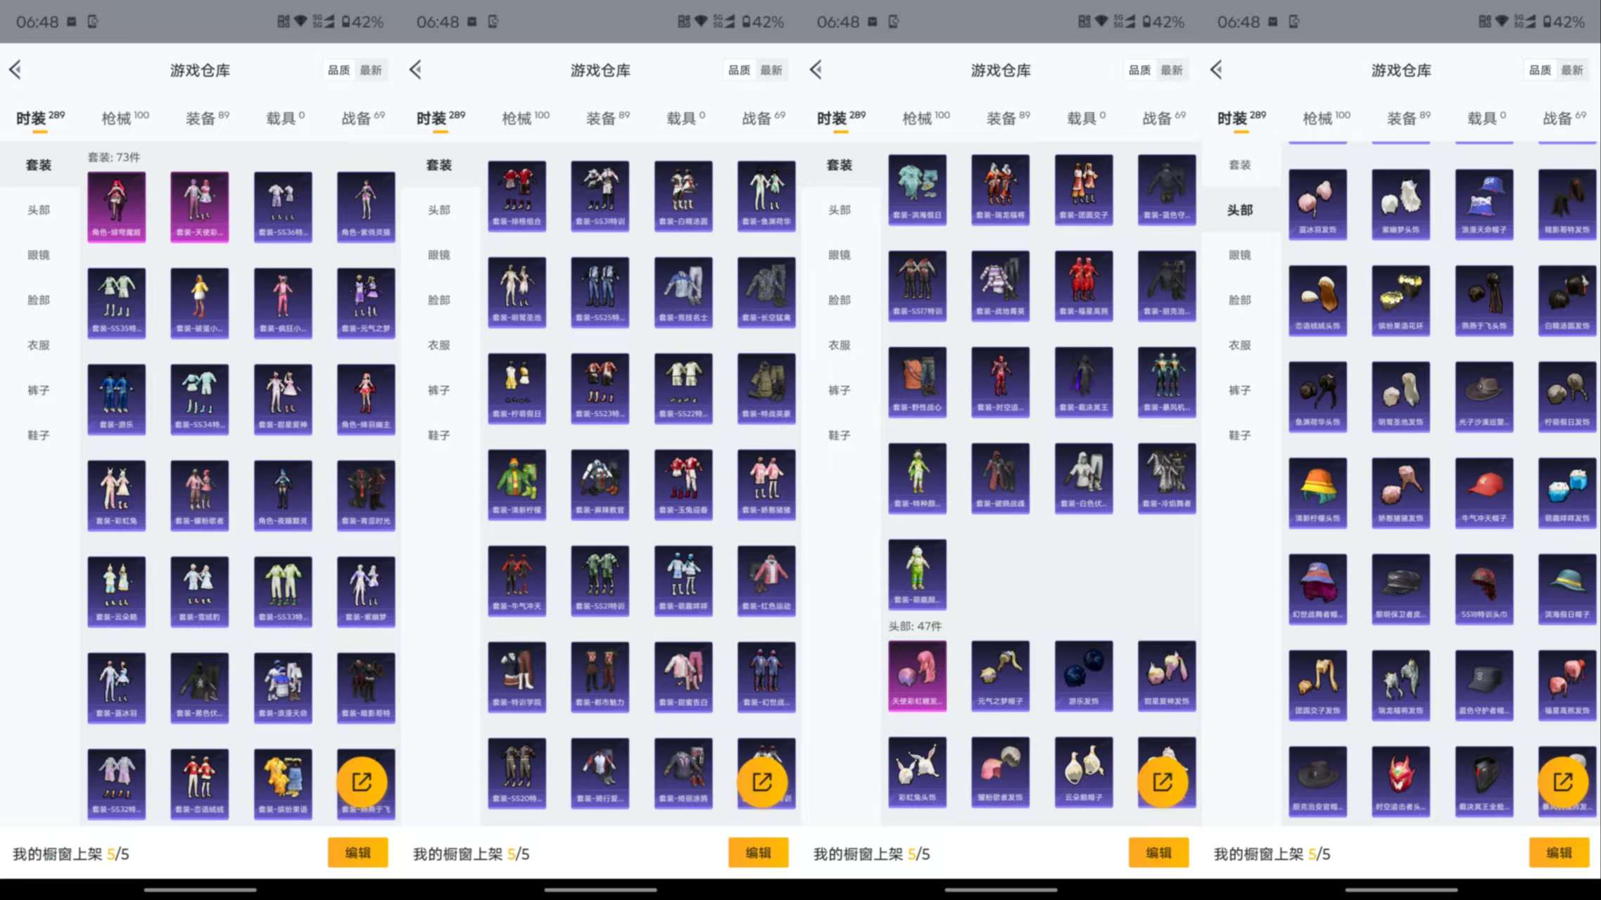Switch to the 战备 69 tab
The width and height of the screenshot is (1601, 900).
coord(361,117)
